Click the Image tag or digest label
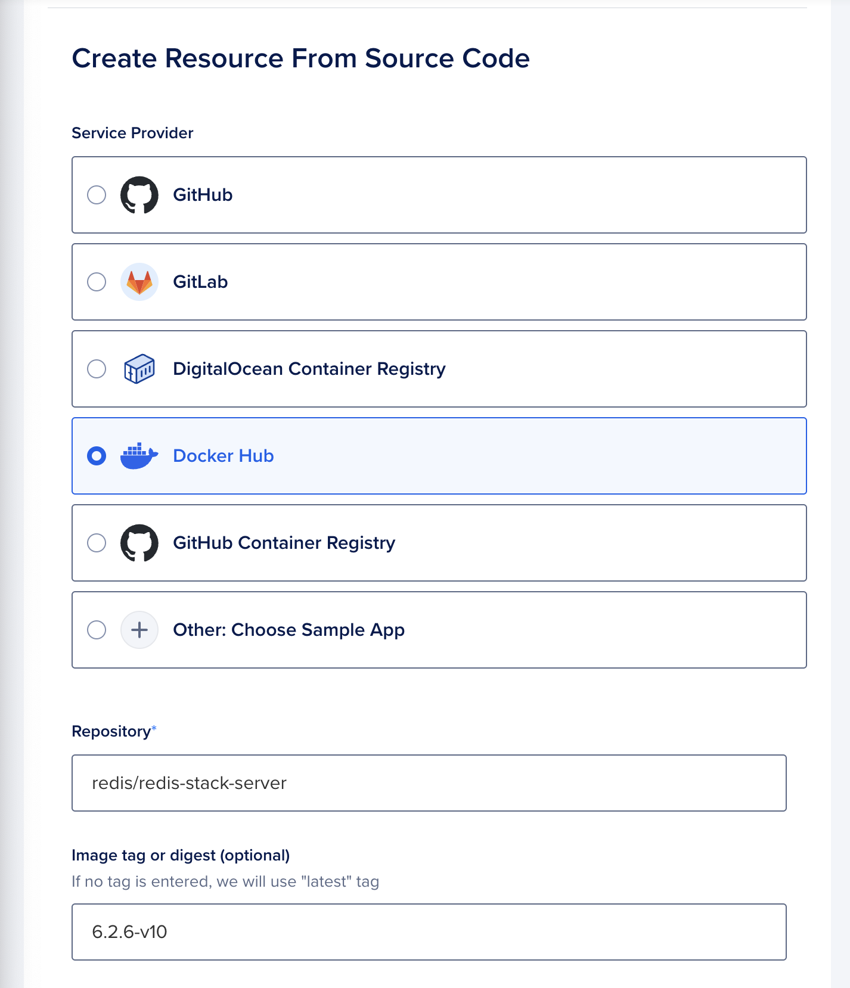Viewport: 850px width, 988px height. pos(181,855)
